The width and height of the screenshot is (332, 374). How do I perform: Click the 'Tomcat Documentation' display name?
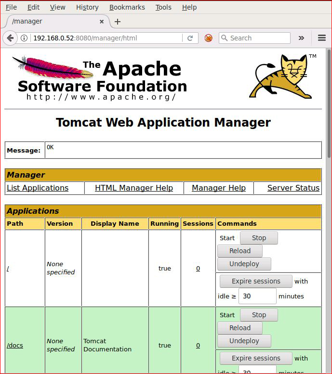pyautogui.click(x=107, y=345)
